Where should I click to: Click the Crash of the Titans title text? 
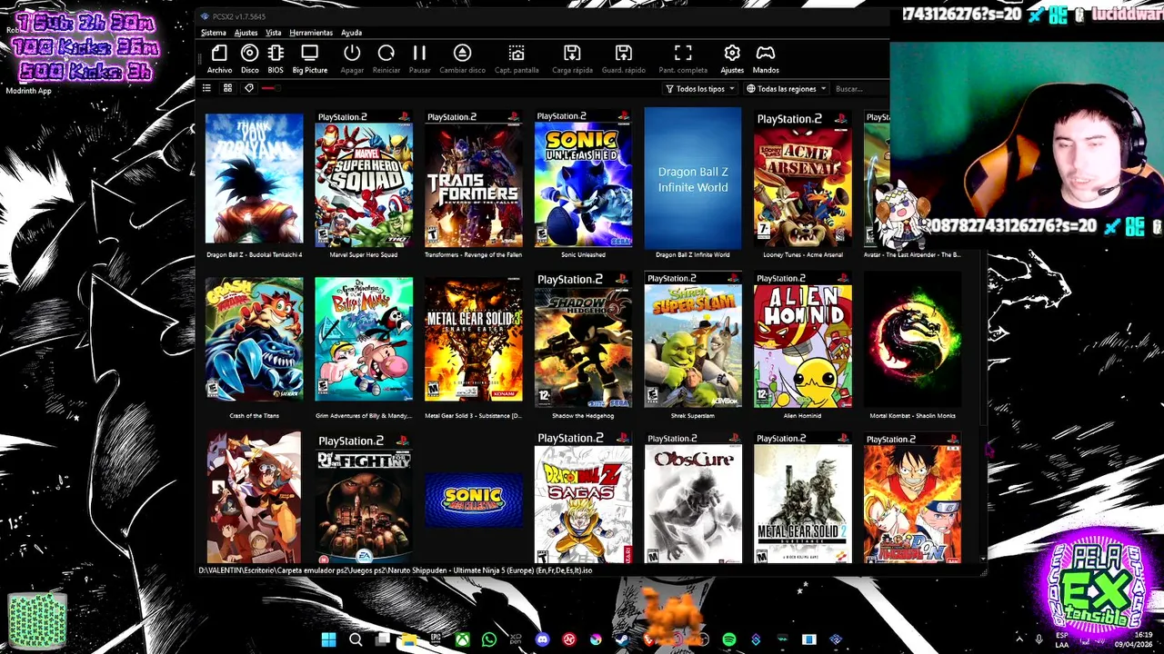(254, 416)
